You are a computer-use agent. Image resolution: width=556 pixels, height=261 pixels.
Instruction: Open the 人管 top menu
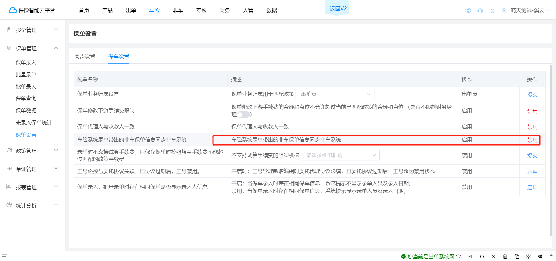tap(248, 10)
